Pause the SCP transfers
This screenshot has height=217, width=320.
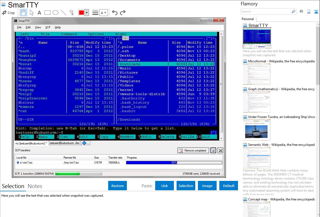(213, 151)
